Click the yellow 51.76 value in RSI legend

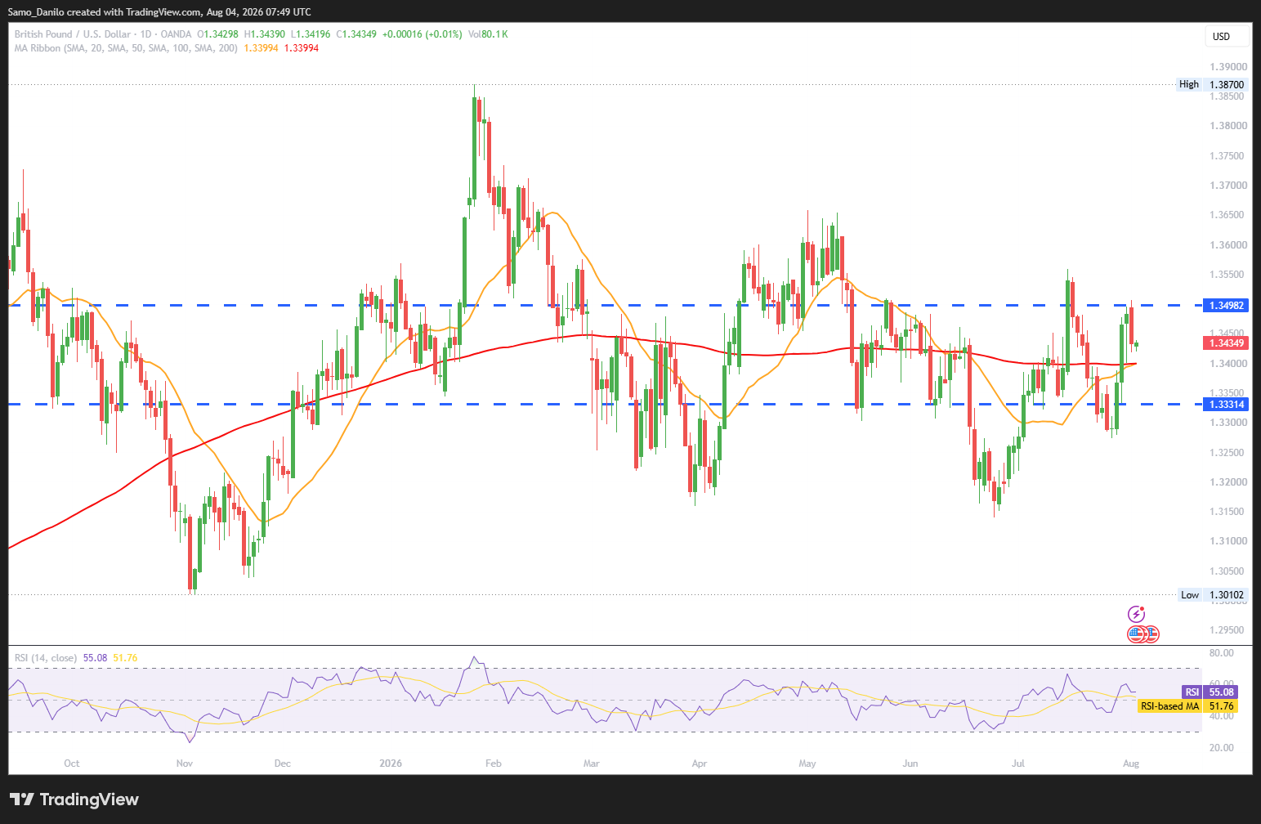[x=125, y=658]
